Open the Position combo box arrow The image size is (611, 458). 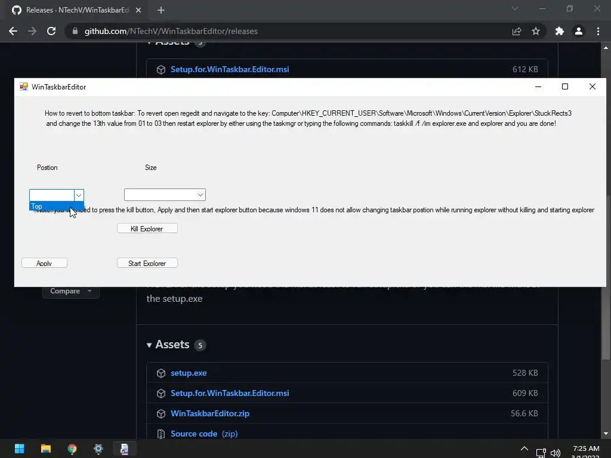tap(79, 195)
